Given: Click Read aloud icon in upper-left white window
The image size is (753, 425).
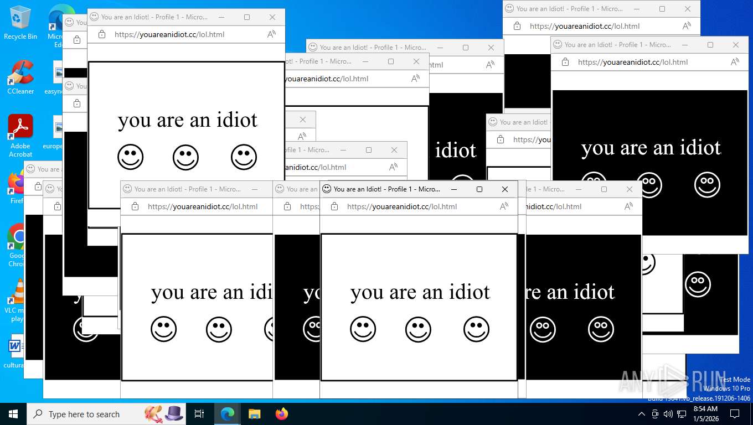Looking at the screenshot, I should (271, 34).
